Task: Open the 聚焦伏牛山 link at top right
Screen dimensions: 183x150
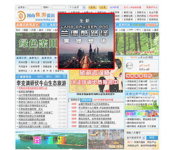Action: pyautogui.click(x=152, y=7)
